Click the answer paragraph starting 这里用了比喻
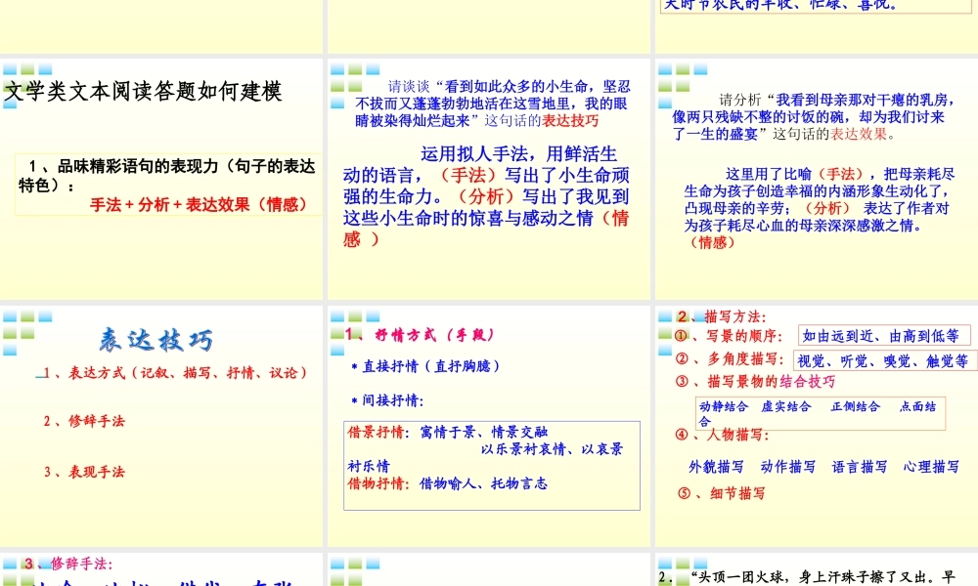978x586 pixels. [819, 208]
